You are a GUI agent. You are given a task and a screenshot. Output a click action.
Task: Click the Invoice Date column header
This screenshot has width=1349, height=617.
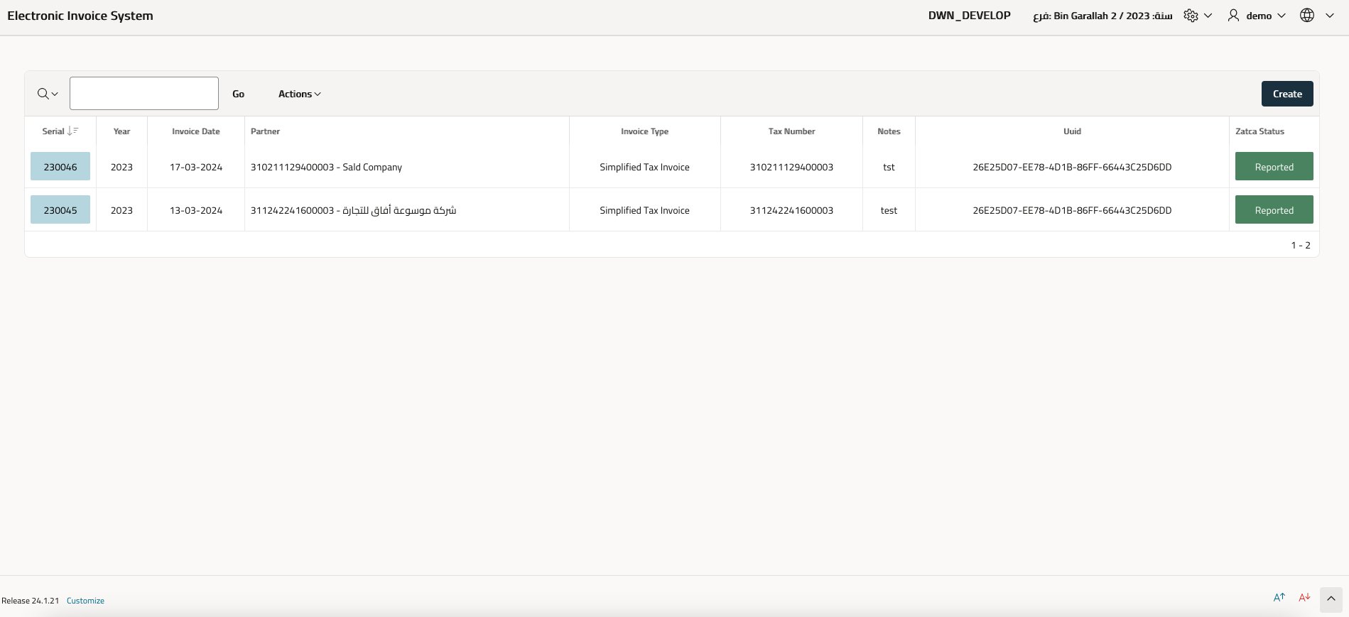pyautogui.click(x=196, y=131)
